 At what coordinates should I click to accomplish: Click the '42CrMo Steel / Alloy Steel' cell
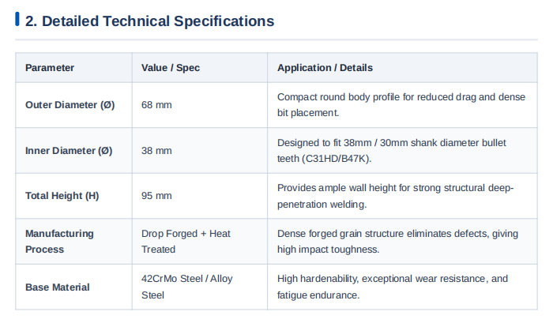click(187, 287)
